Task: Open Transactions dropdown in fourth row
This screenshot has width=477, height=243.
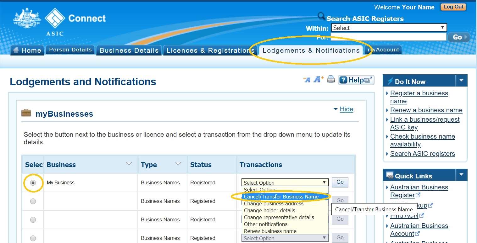Action: (285, 238)
